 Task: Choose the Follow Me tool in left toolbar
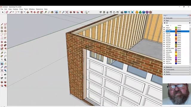5,45
